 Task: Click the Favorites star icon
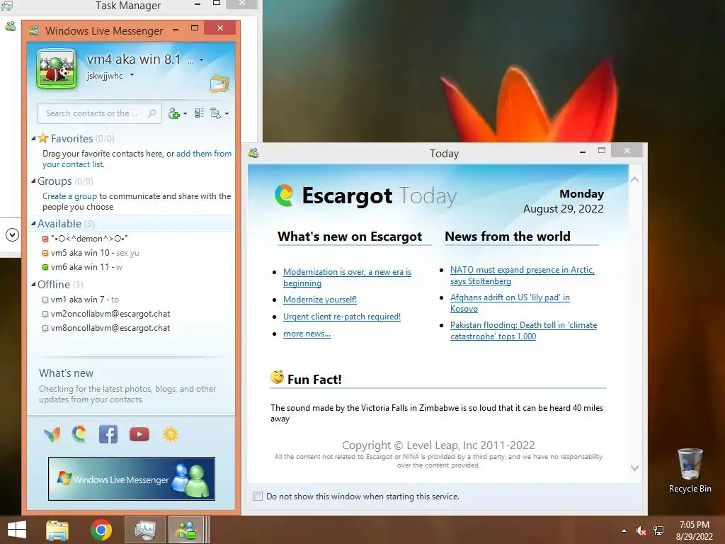coord(43,138)
